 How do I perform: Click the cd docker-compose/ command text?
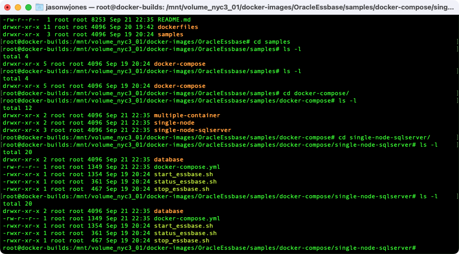pyautogui.click(x=316, y=93)
